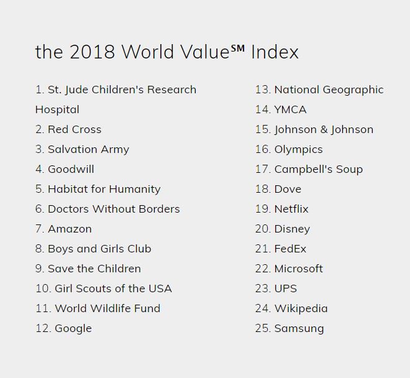Click the "22. Microsoft" list item
The width and height of the screenshot is (410, 378).
click(x=289, y=269)
